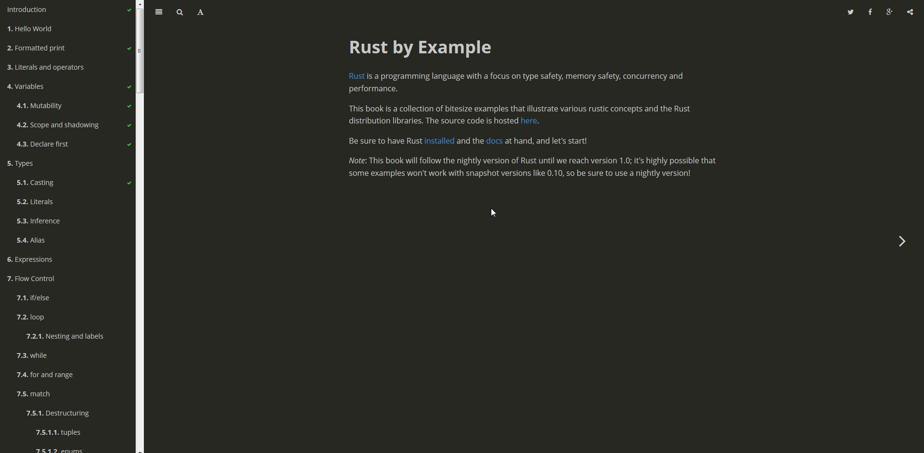Click green checkmark beside Casting
924x453 pixels.
129,183
